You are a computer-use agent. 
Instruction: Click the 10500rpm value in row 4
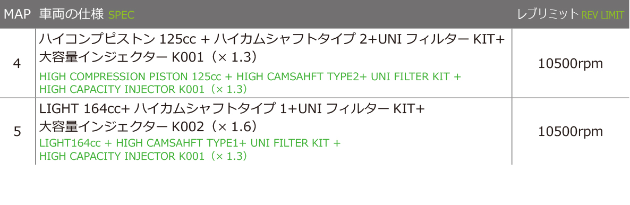click(571, 64)
